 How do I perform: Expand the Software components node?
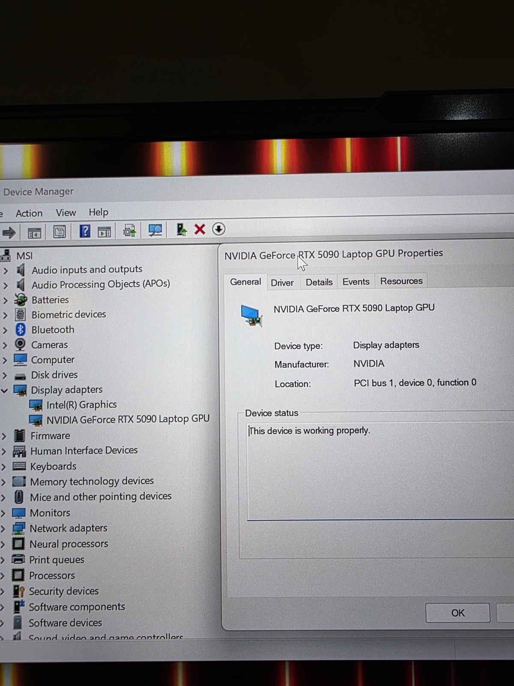click(x=3, y=608)
